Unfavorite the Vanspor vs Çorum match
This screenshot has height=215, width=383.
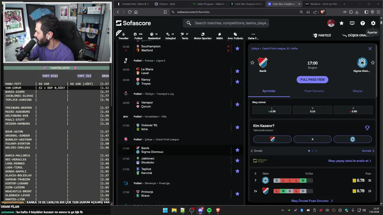tap(237, 104)
